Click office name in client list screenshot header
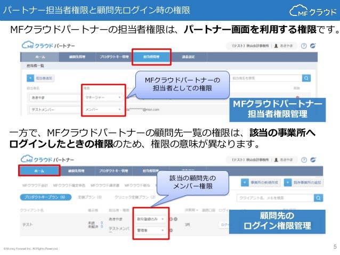This screenshot has width=340, height=255. tap(250, 160)
